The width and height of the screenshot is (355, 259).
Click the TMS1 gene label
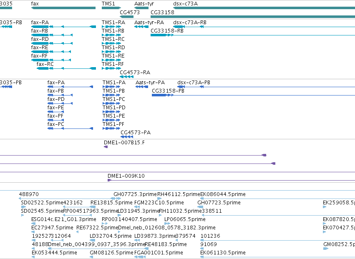click(x=108, y=4)
